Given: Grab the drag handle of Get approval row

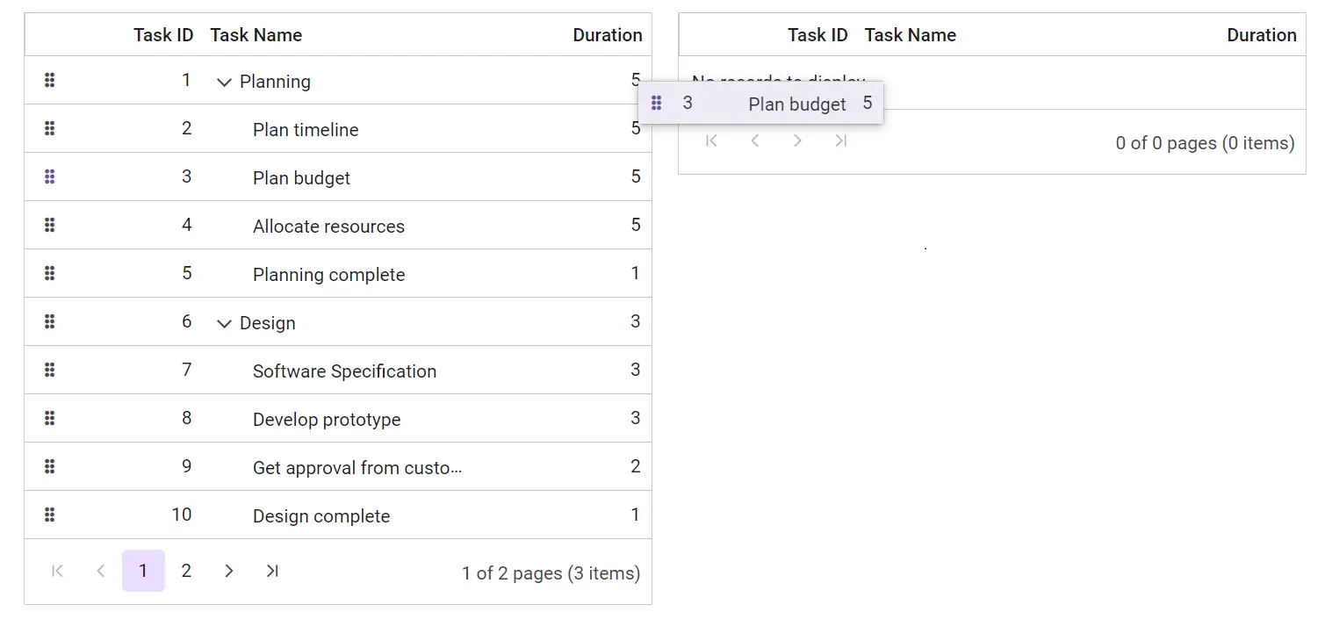Looking at the screenshot, I should 50,467.
